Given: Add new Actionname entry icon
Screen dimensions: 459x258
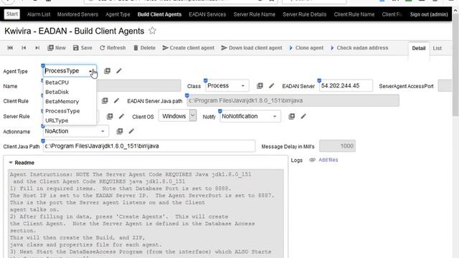Looking at the screenshot, I should [x=120, y=131].
